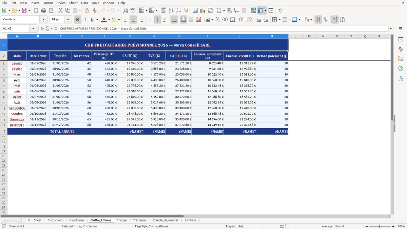Print the document via the printer icon
Image resolution: width=407 pixels, height=229 pixels.
[x=44, y=11]
